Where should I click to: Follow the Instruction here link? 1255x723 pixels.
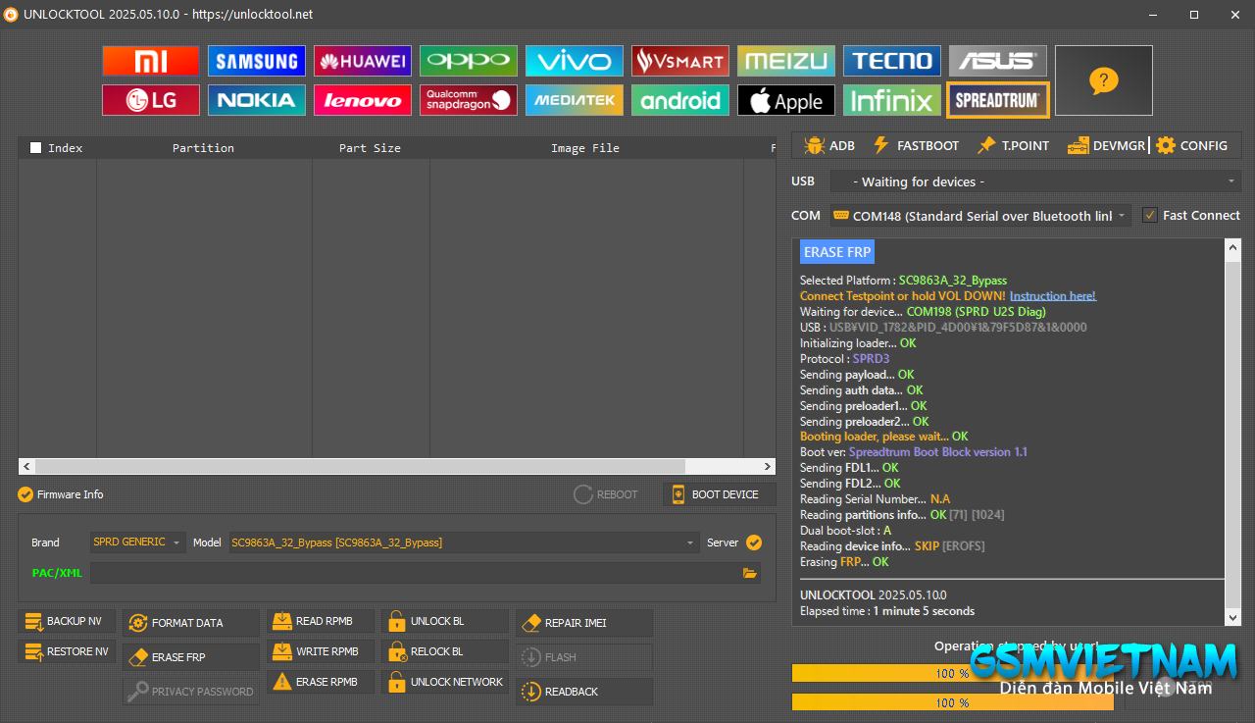[1053, 296]
